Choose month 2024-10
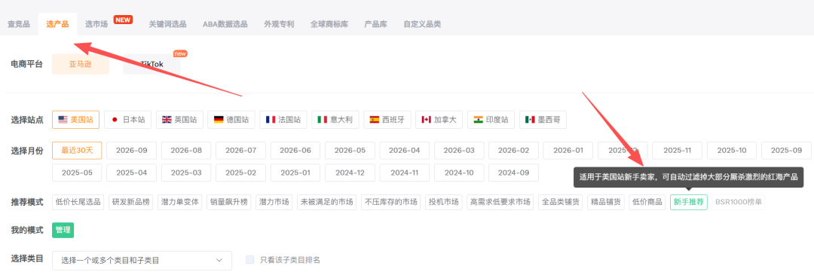The height and width of the screenshot is (275, 814). [459, 173]
